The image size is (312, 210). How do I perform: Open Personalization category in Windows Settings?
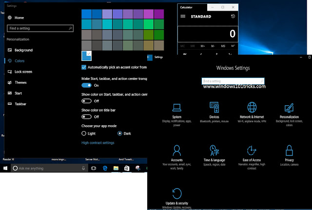289,115
